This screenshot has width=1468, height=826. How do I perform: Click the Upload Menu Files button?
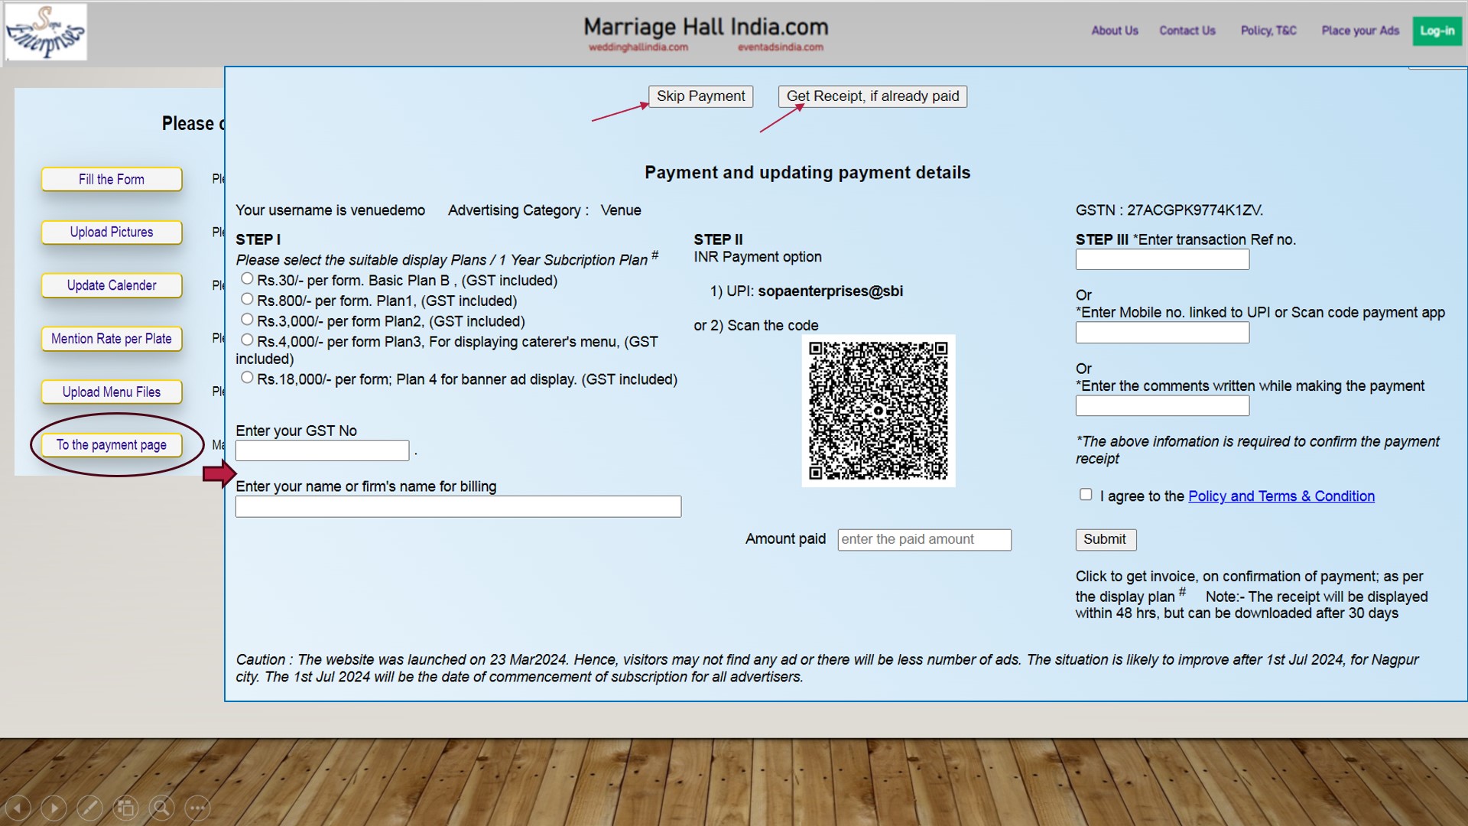[112, 392]
